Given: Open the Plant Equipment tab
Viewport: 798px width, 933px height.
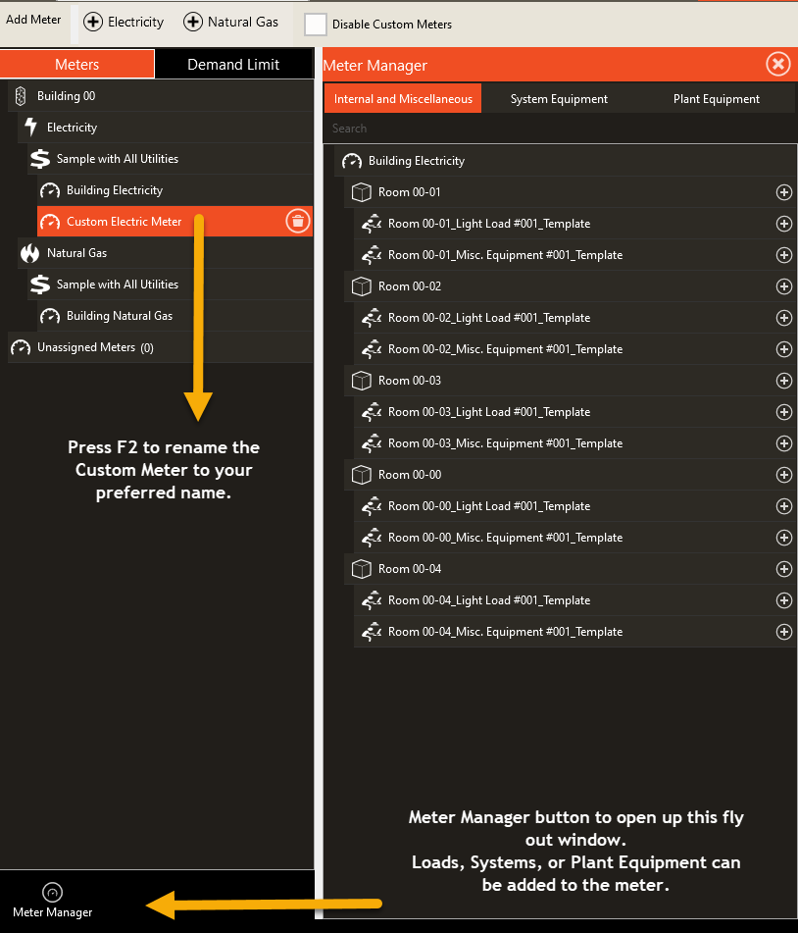Looking at the screenshot, I should pos(716,99).
